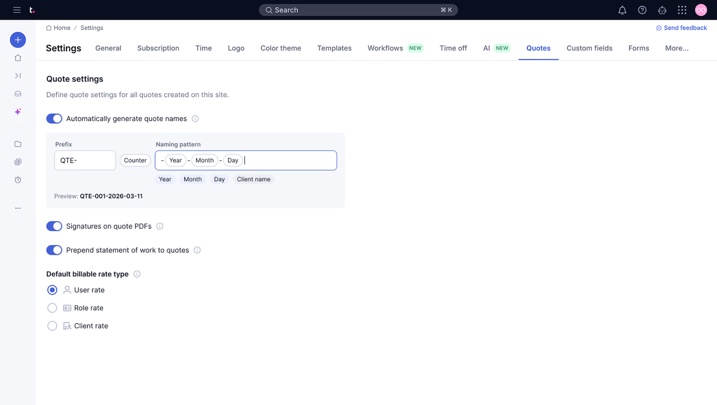Click the blue plus create button
This screenshot has height=405, width=717.
[x=18, y=40]
